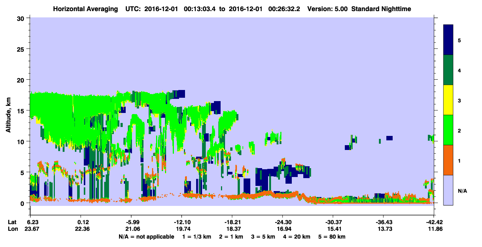
Task: Click the end UTC time 00:26:32.2
Action: point(281,9)
